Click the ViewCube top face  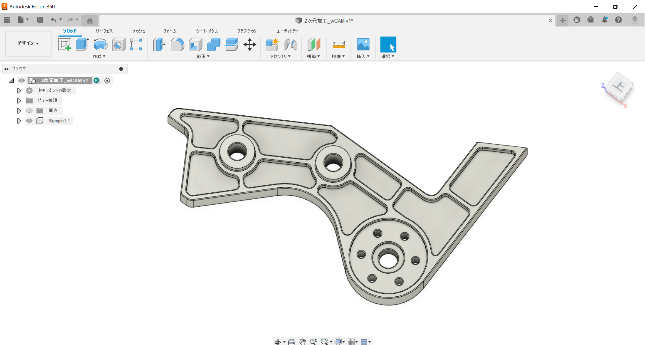pyautogui.click(x=618, y=87)
